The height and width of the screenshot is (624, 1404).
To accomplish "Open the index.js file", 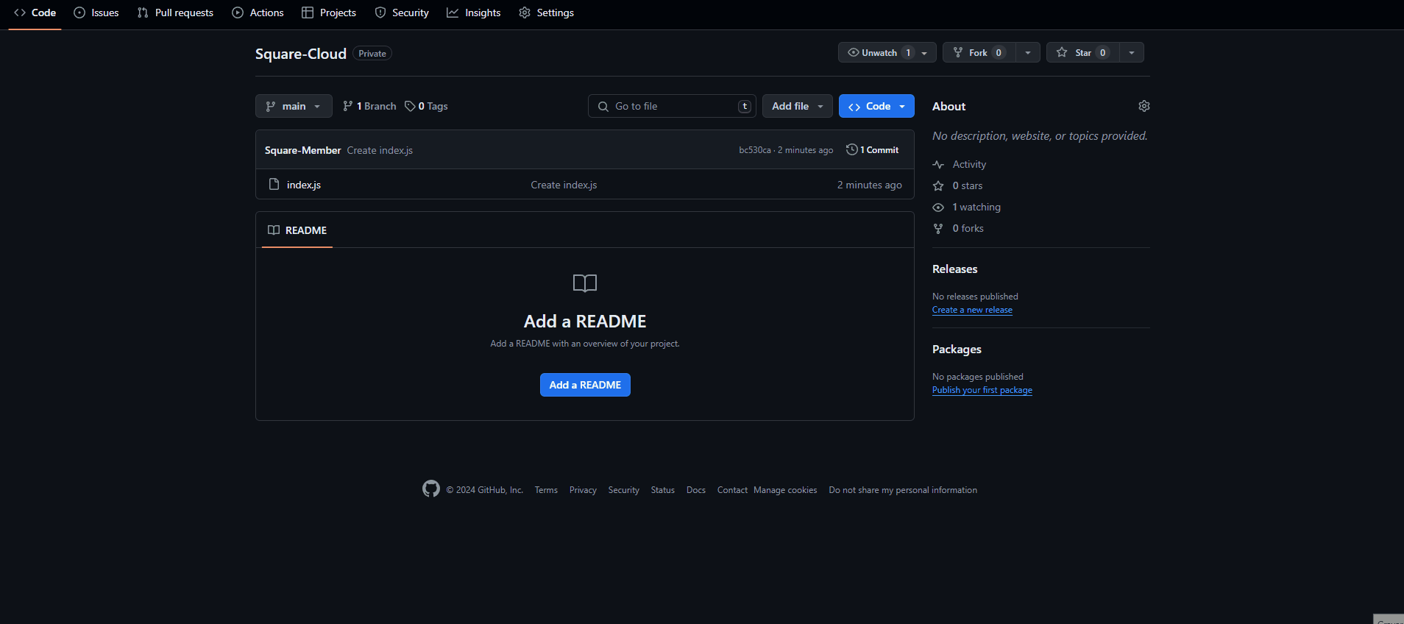I will click(x=304, y=185).
